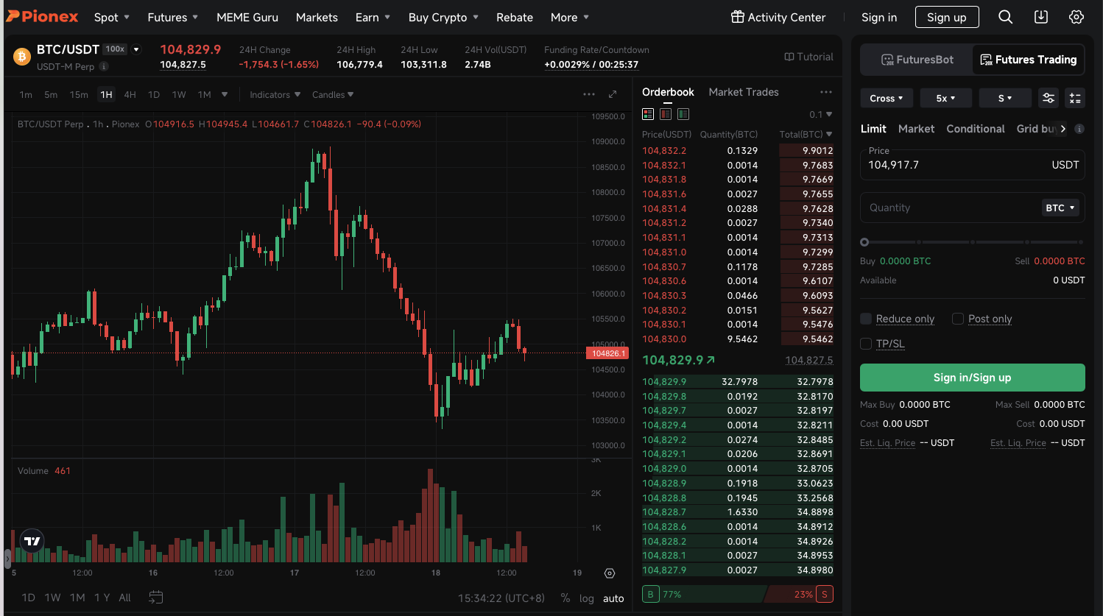Enable the Reduce only checkbox
1103x616 pixels.
pyautogui.click(x=866, y=319)
